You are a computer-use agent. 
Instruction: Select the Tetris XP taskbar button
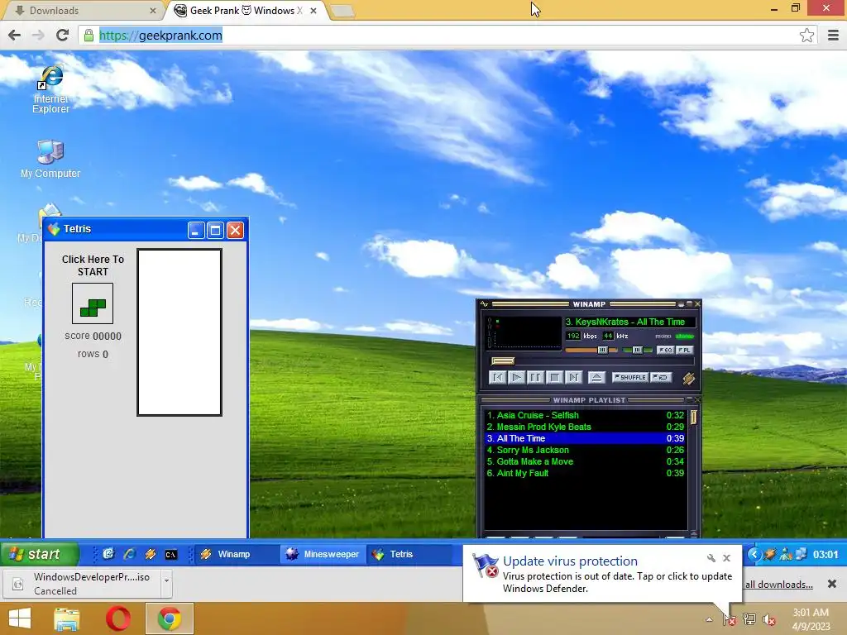tap(409, 554)
